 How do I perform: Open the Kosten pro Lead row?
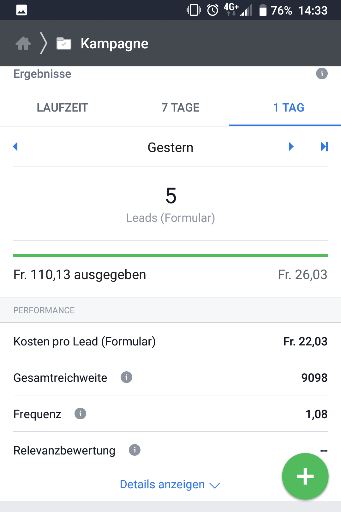tap(170, 341)
